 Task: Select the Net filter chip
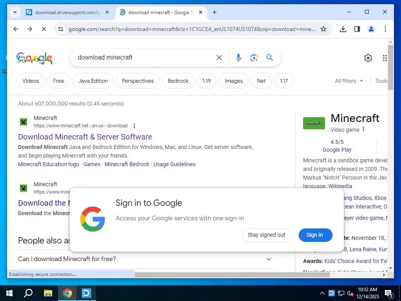[261, 81]
